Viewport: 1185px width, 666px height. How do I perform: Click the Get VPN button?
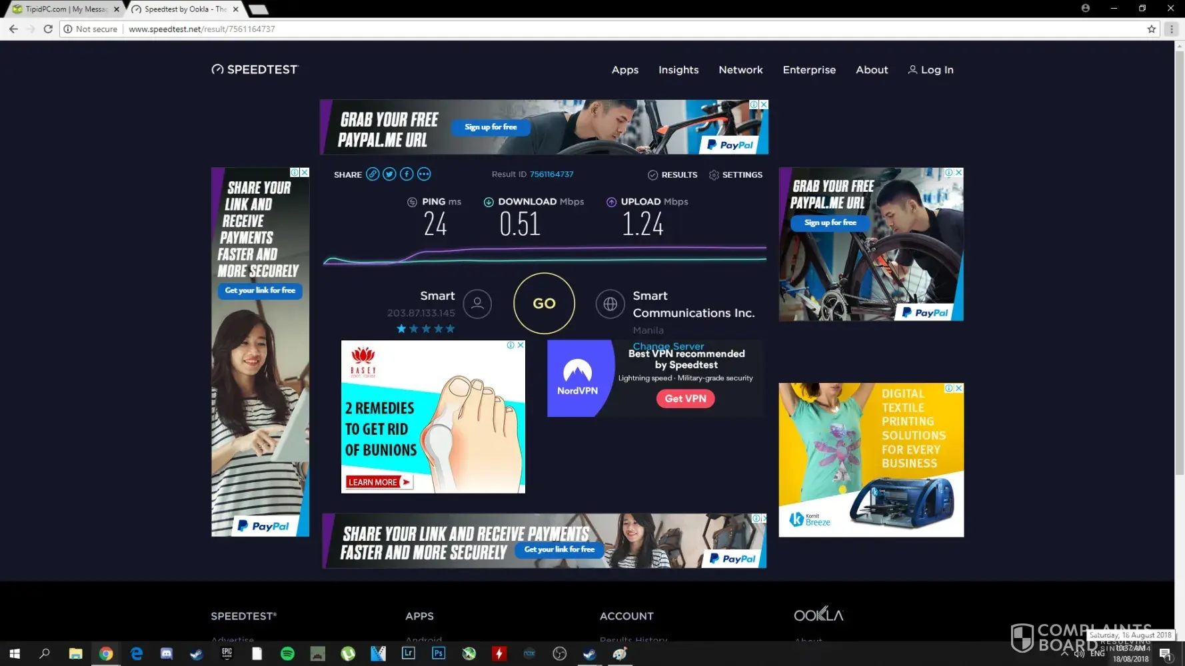coord(685,399)
